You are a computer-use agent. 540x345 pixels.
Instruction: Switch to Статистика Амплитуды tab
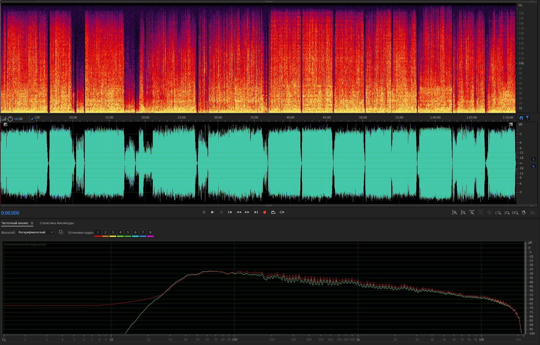(x=57, y=223)
